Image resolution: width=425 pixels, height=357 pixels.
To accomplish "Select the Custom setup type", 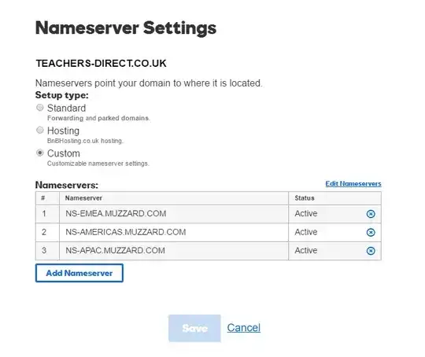I will pos(40,153).
